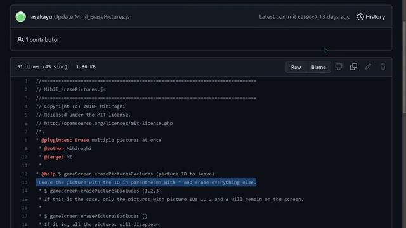
Task: Delete this file with trash icon
Action: coord(383,66)
